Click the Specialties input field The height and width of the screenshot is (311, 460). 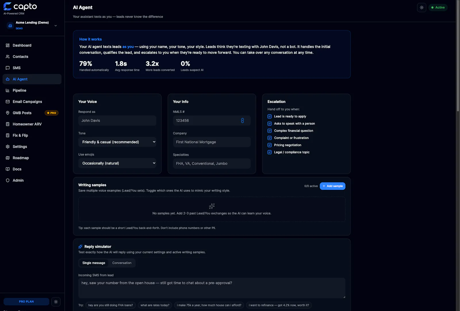point(212,164)
